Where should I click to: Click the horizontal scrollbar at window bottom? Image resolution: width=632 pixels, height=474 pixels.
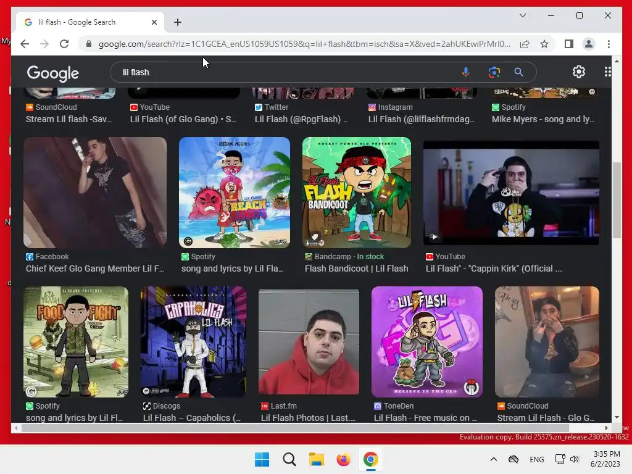coord(294,428)
